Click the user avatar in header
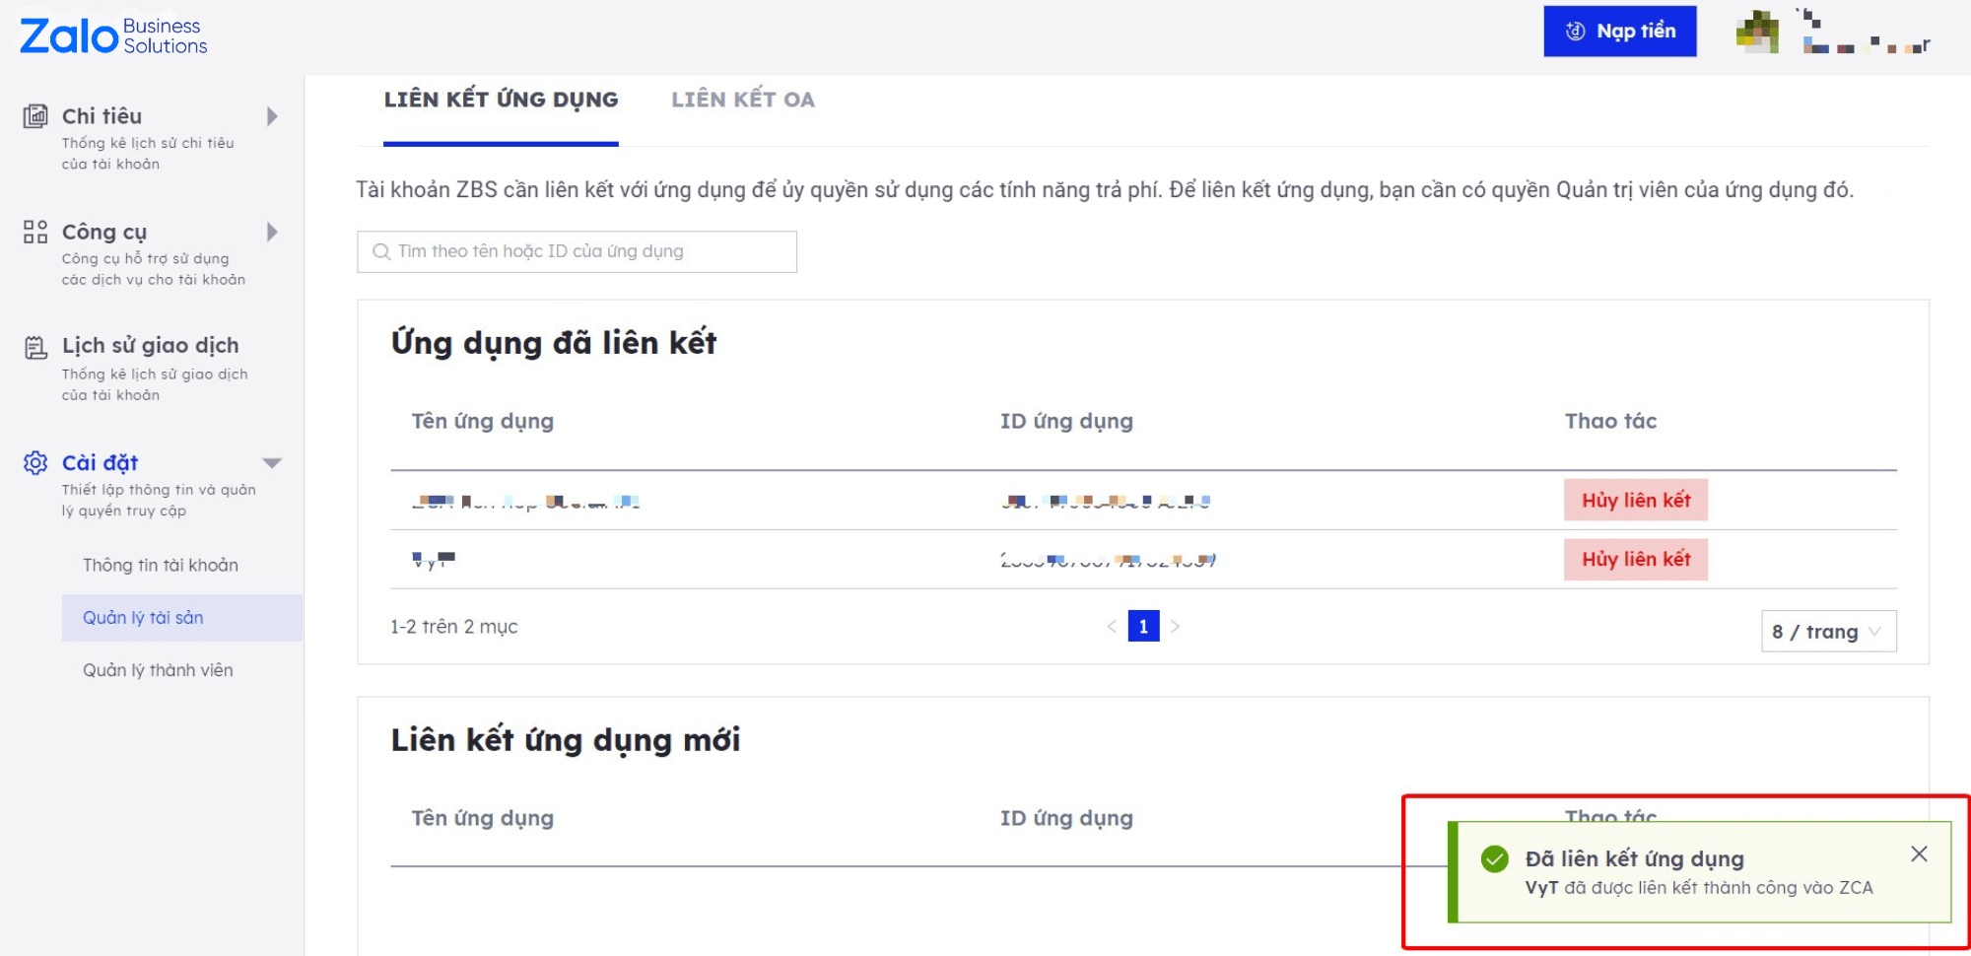This screenshot has width=1971, height=956. pyautogui.click(x=1757, y=32)
